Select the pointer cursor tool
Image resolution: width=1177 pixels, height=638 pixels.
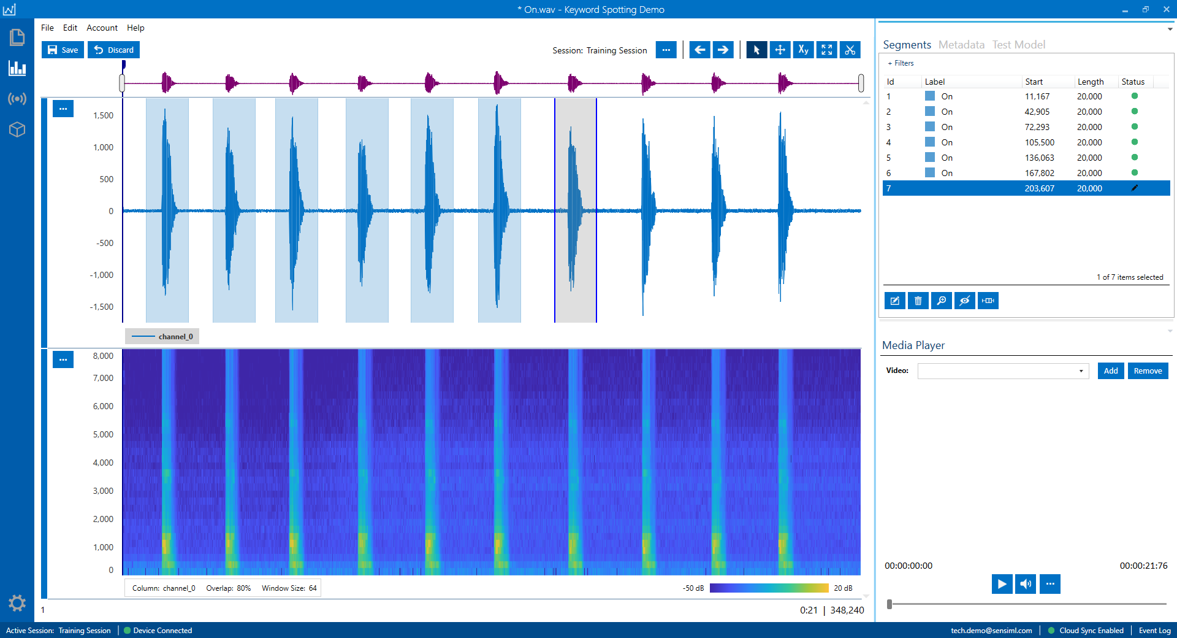point(756,50)
